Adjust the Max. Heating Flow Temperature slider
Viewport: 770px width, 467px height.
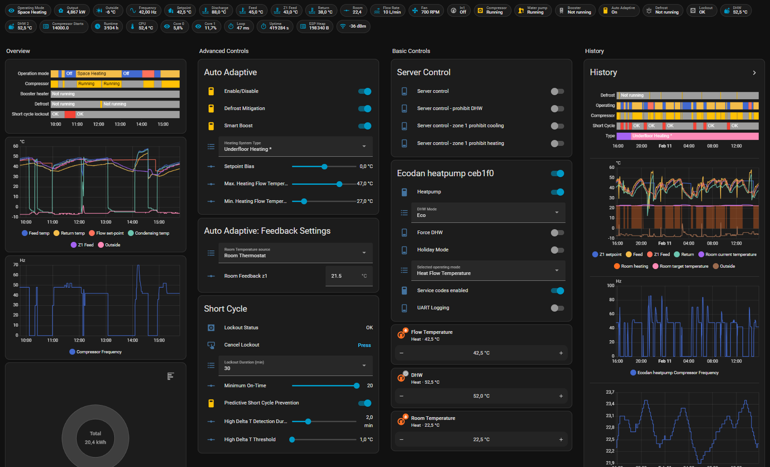click(x=339, y=184)
